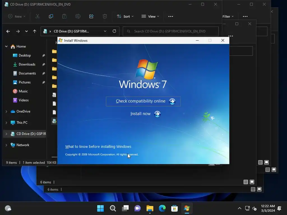Image resolution: width=287 pixels, height=215 pixels.
Task: Minimize the Install Windows dialog
Action: 197,40
